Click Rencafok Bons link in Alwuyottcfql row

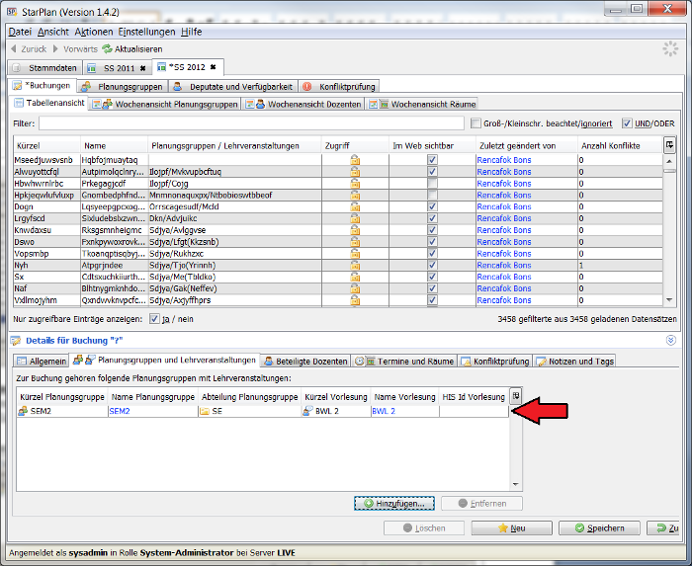[x=504, y=172]
